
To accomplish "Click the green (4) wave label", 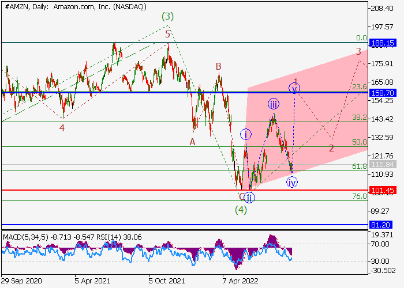I will pyautogui.click(x=241, y=210).
